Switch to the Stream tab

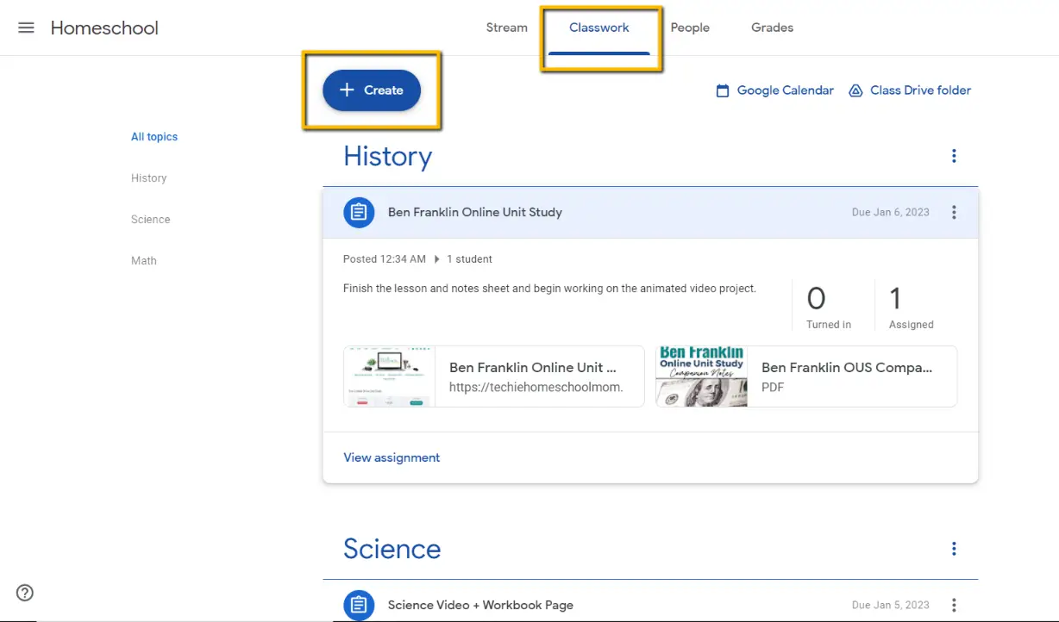(507, 28)
